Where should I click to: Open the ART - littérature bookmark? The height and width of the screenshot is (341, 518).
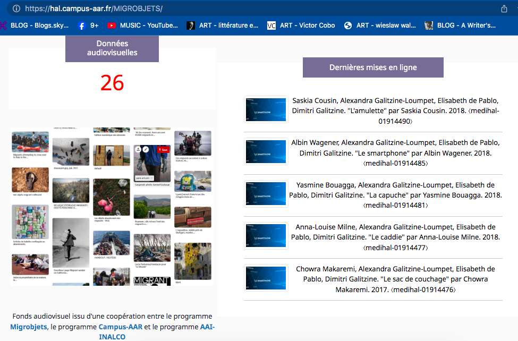point(222,25)
